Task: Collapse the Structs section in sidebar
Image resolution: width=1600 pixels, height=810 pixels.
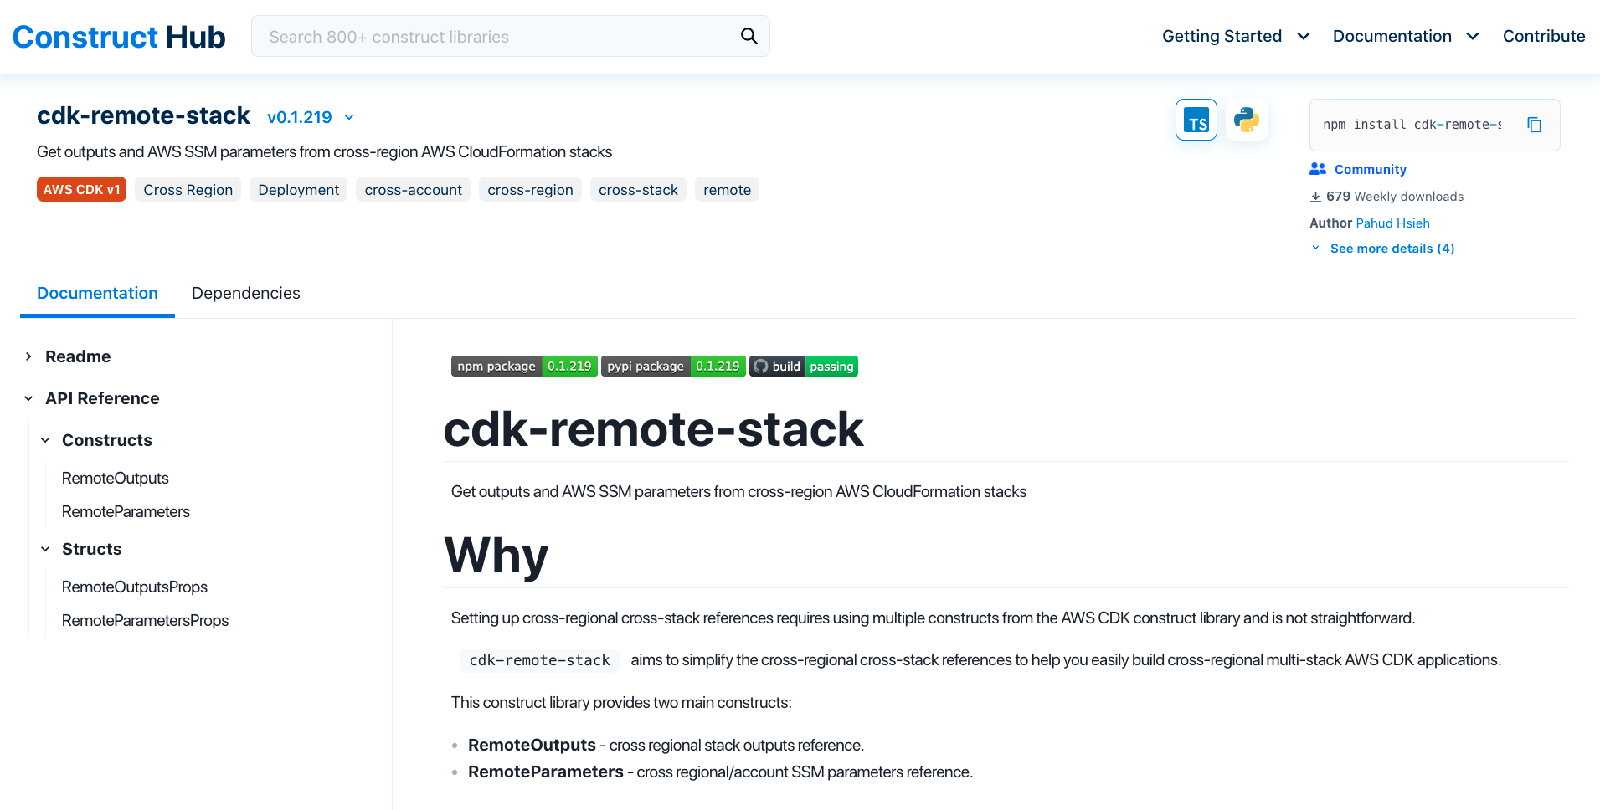Action: tap(45, 548)
